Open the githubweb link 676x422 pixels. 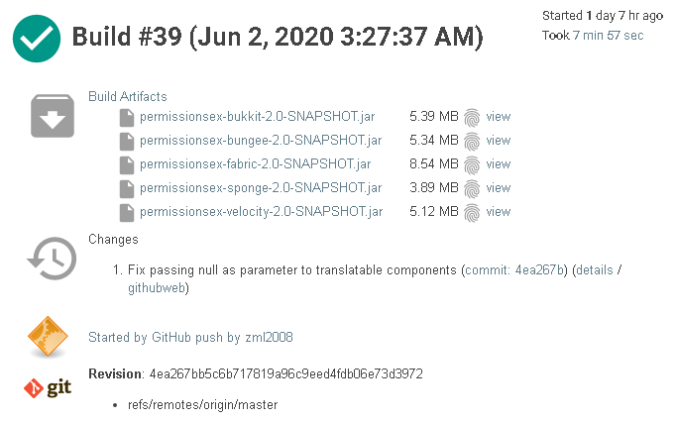pyautogui.click(x=157, y=288)
